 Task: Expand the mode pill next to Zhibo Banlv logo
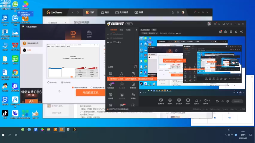pos(129,24)
